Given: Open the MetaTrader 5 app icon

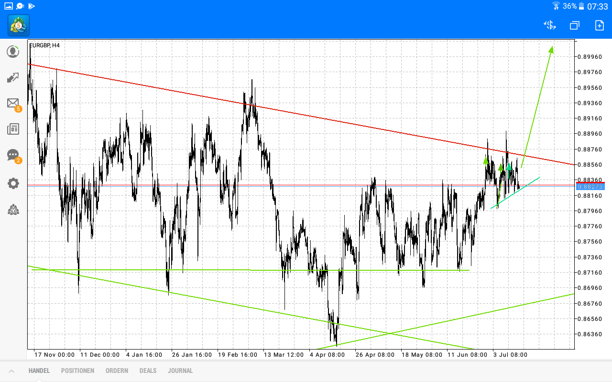Looking at the screenshot, I should point(18,25).
